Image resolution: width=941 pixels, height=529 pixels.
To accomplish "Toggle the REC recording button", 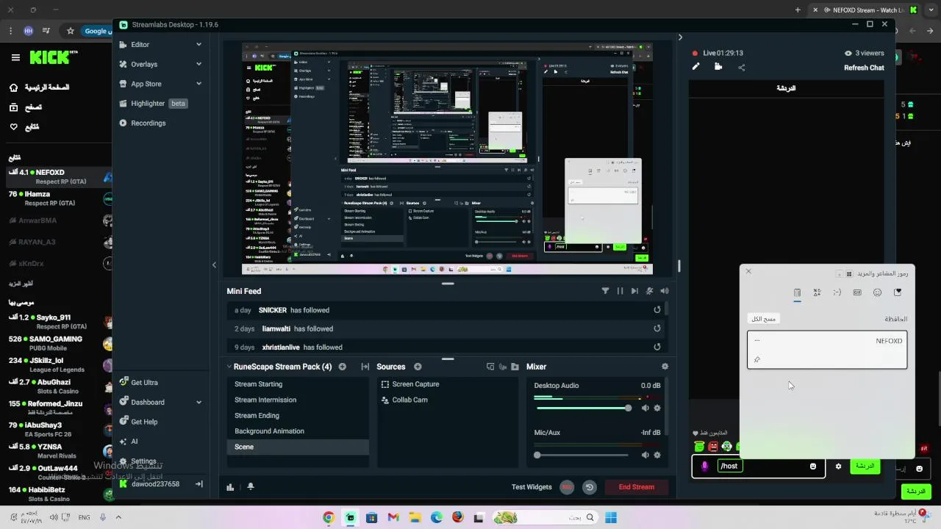I will click(x=567, y=486).
